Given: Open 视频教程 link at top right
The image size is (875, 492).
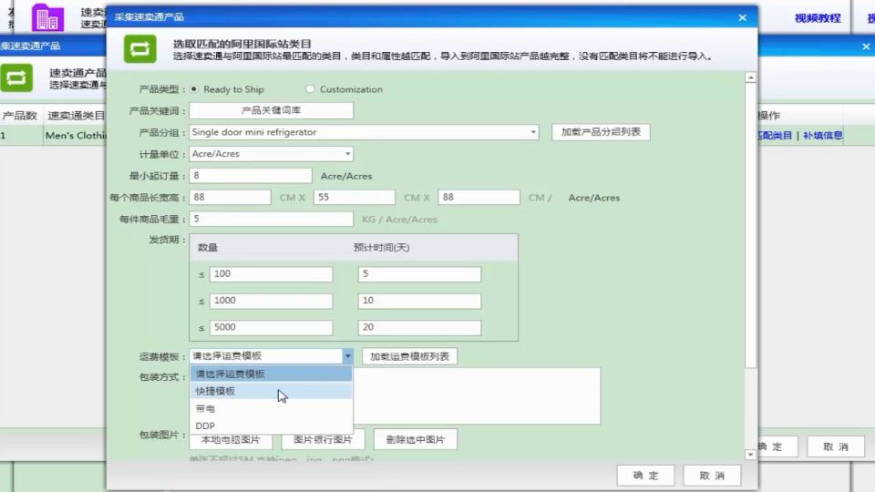Looking at the screenshot, I should (x=818, y=18).
